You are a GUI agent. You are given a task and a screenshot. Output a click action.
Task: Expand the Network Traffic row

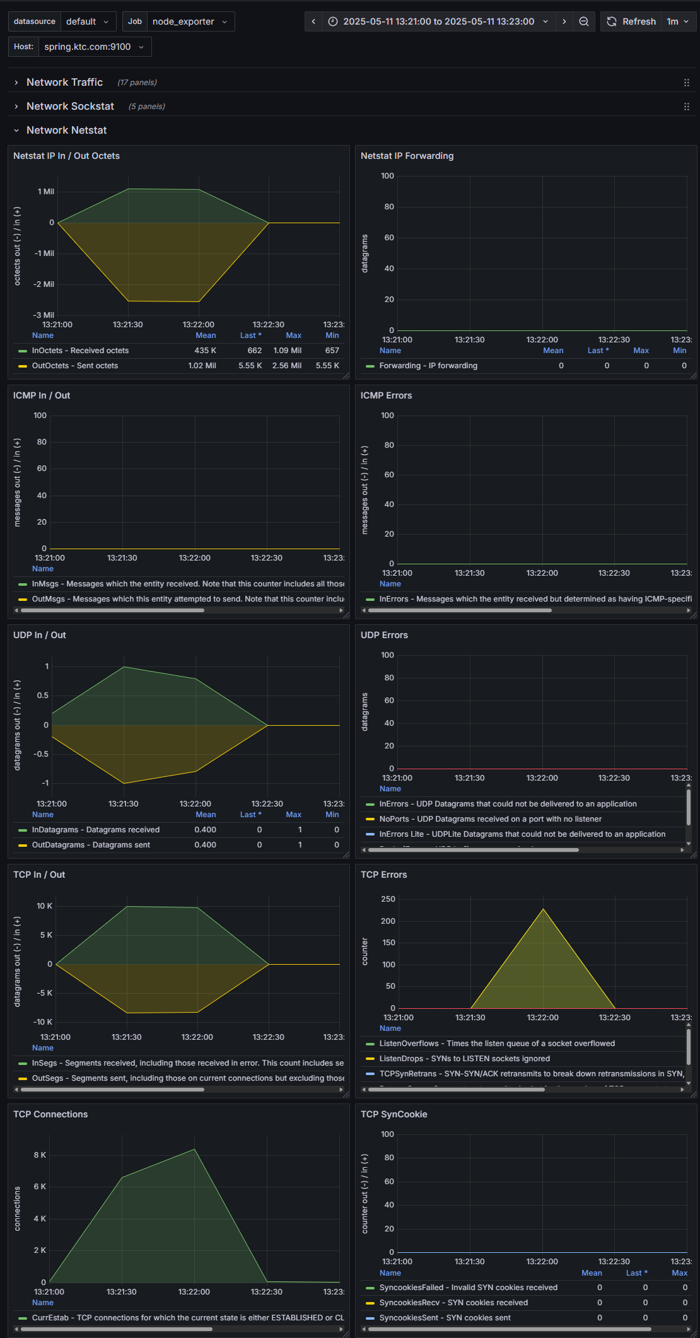[64, 82]
